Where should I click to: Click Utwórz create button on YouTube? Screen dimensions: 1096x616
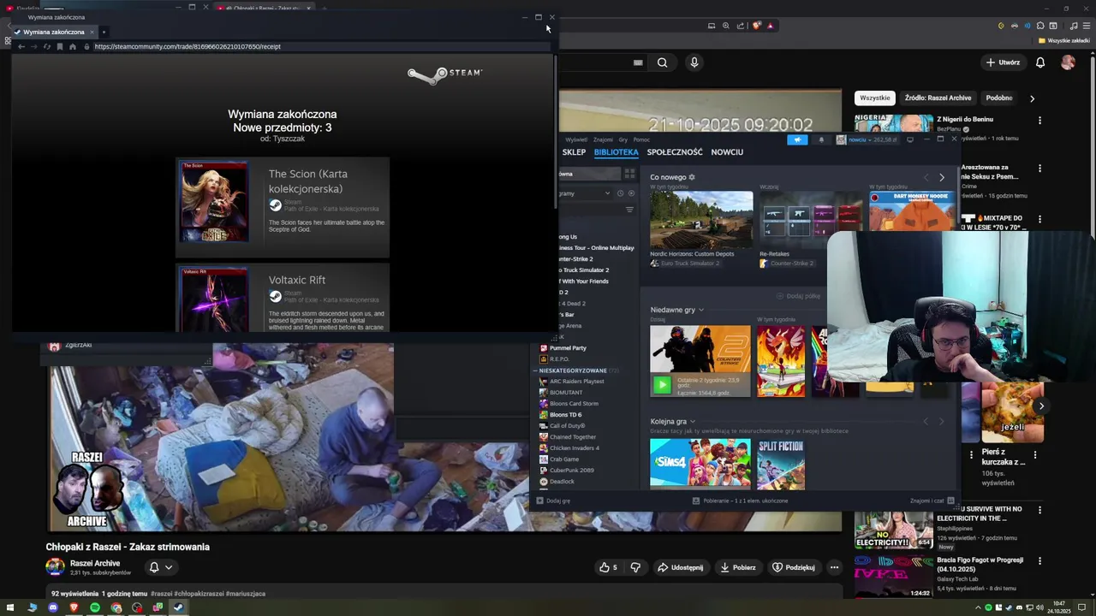1003,62
